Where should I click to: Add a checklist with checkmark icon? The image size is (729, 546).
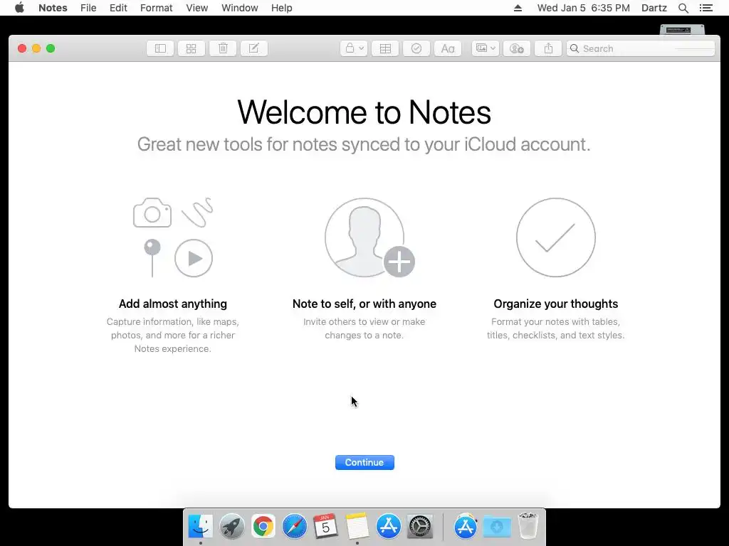coord(416,48)
